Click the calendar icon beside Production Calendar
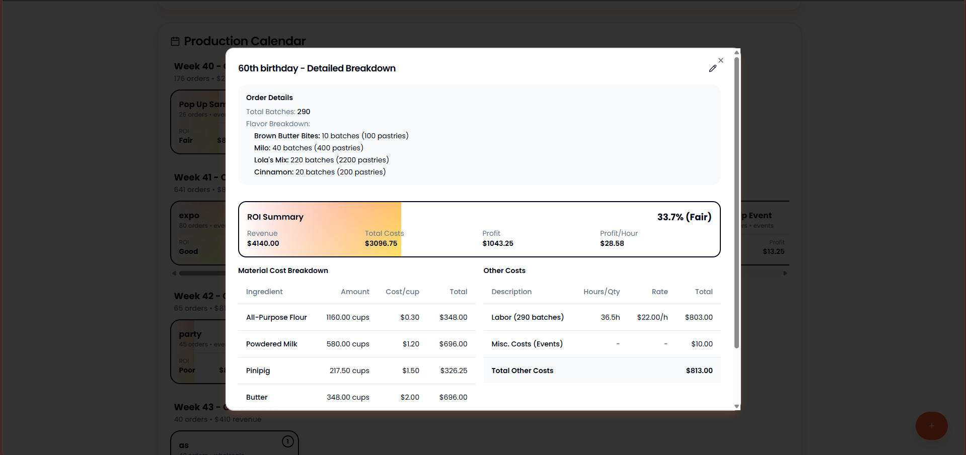The image size is (966, 455). point(175,41)
